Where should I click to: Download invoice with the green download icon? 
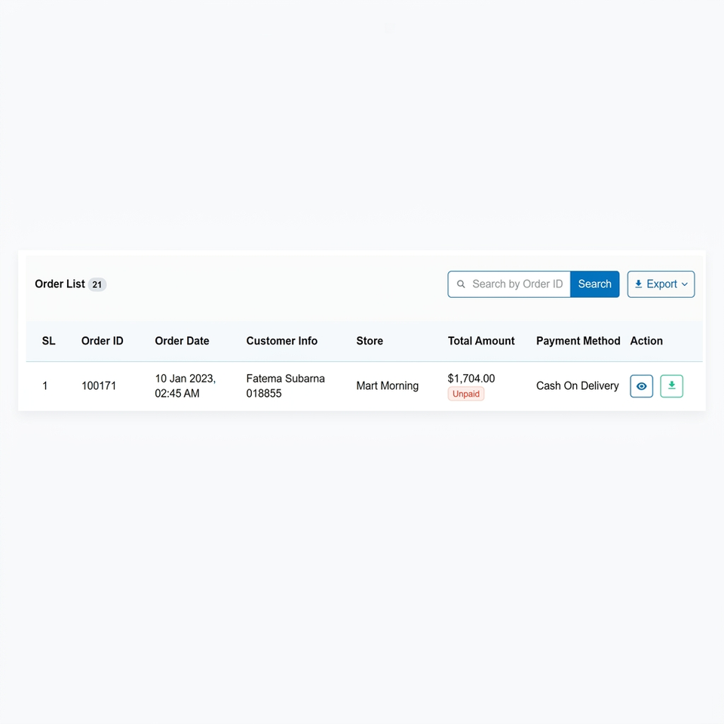(671, 386)
